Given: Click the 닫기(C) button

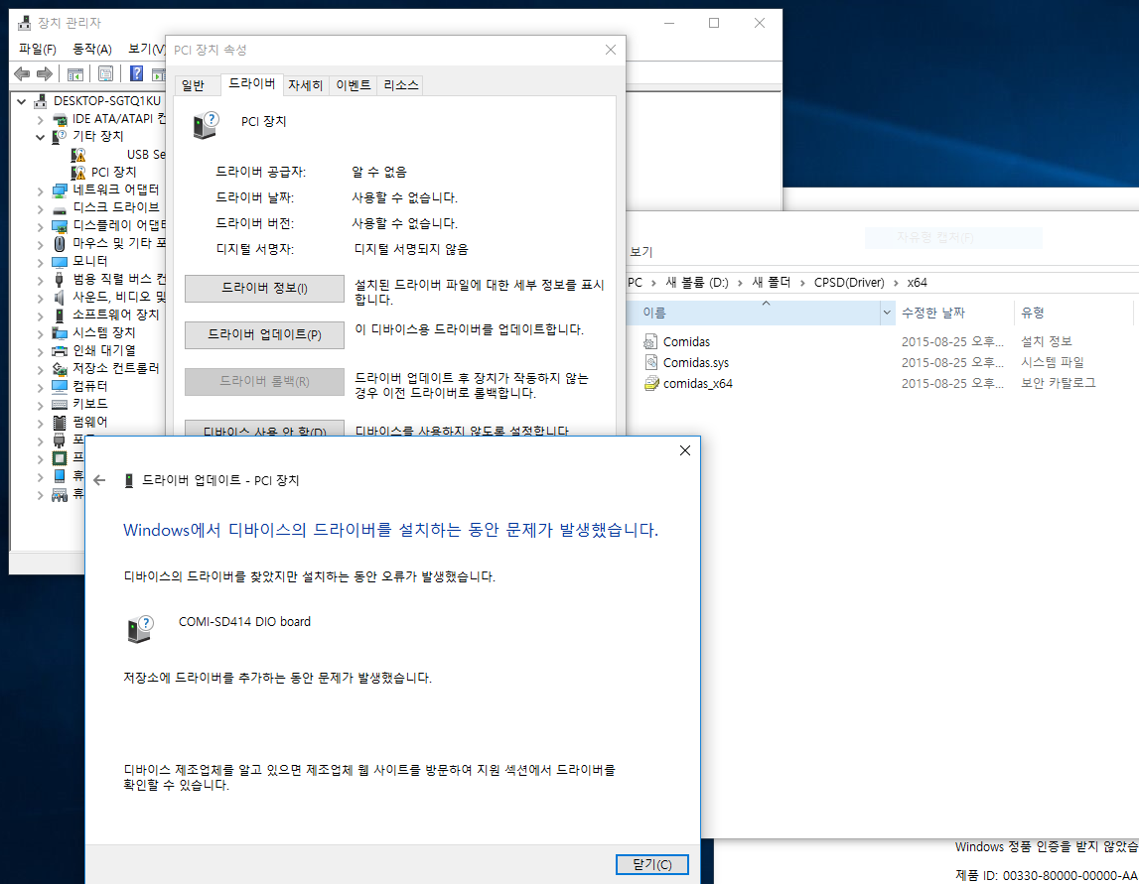Looking at the screenshot, I should click(x=651, y=864).
